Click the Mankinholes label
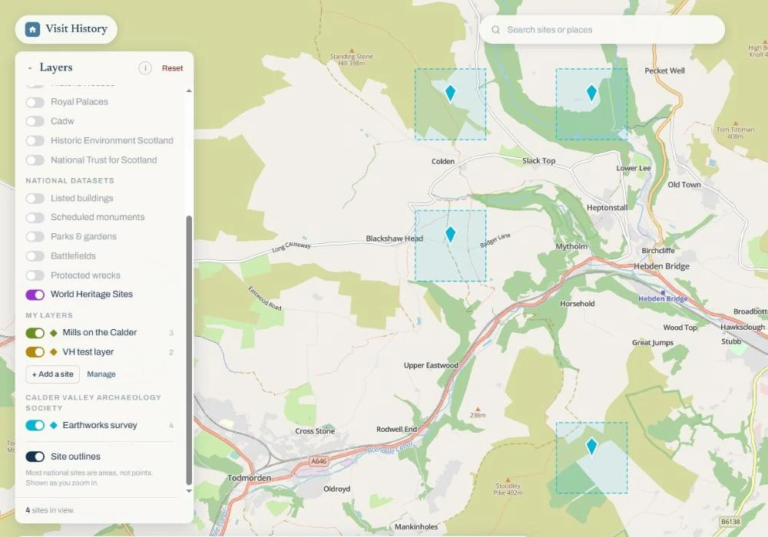 pos(416,527)
